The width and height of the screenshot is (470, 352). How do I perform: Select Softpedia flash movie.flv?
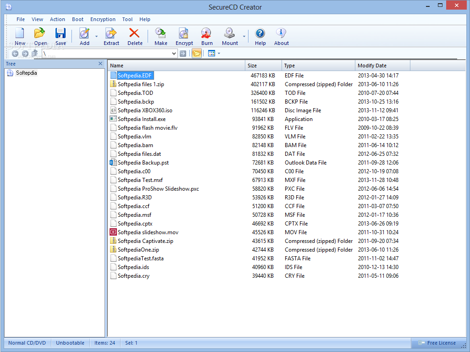pos(148,127)
